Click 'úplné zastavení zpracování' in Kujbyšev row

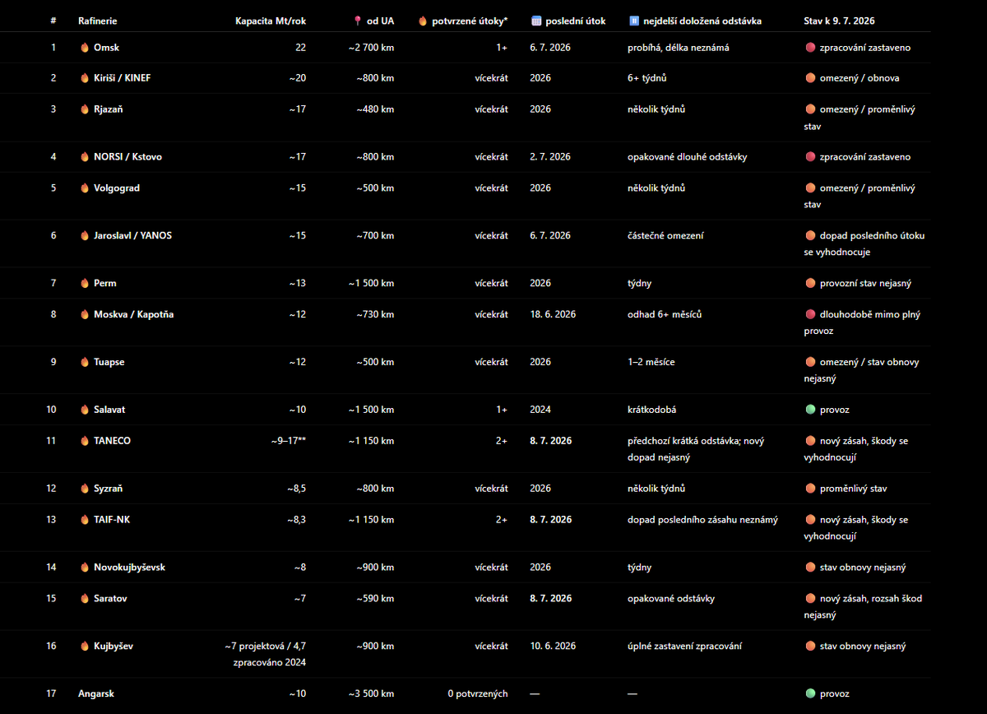pos(684,647)
